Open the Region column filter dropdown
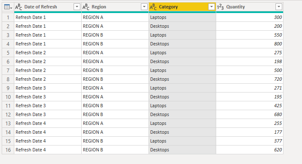 [x=144, y=7]
